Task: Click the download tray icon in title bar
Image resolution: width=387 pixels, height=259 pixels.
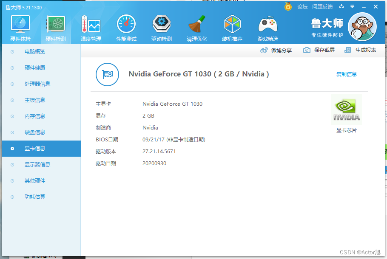Action: coord(341,6)
